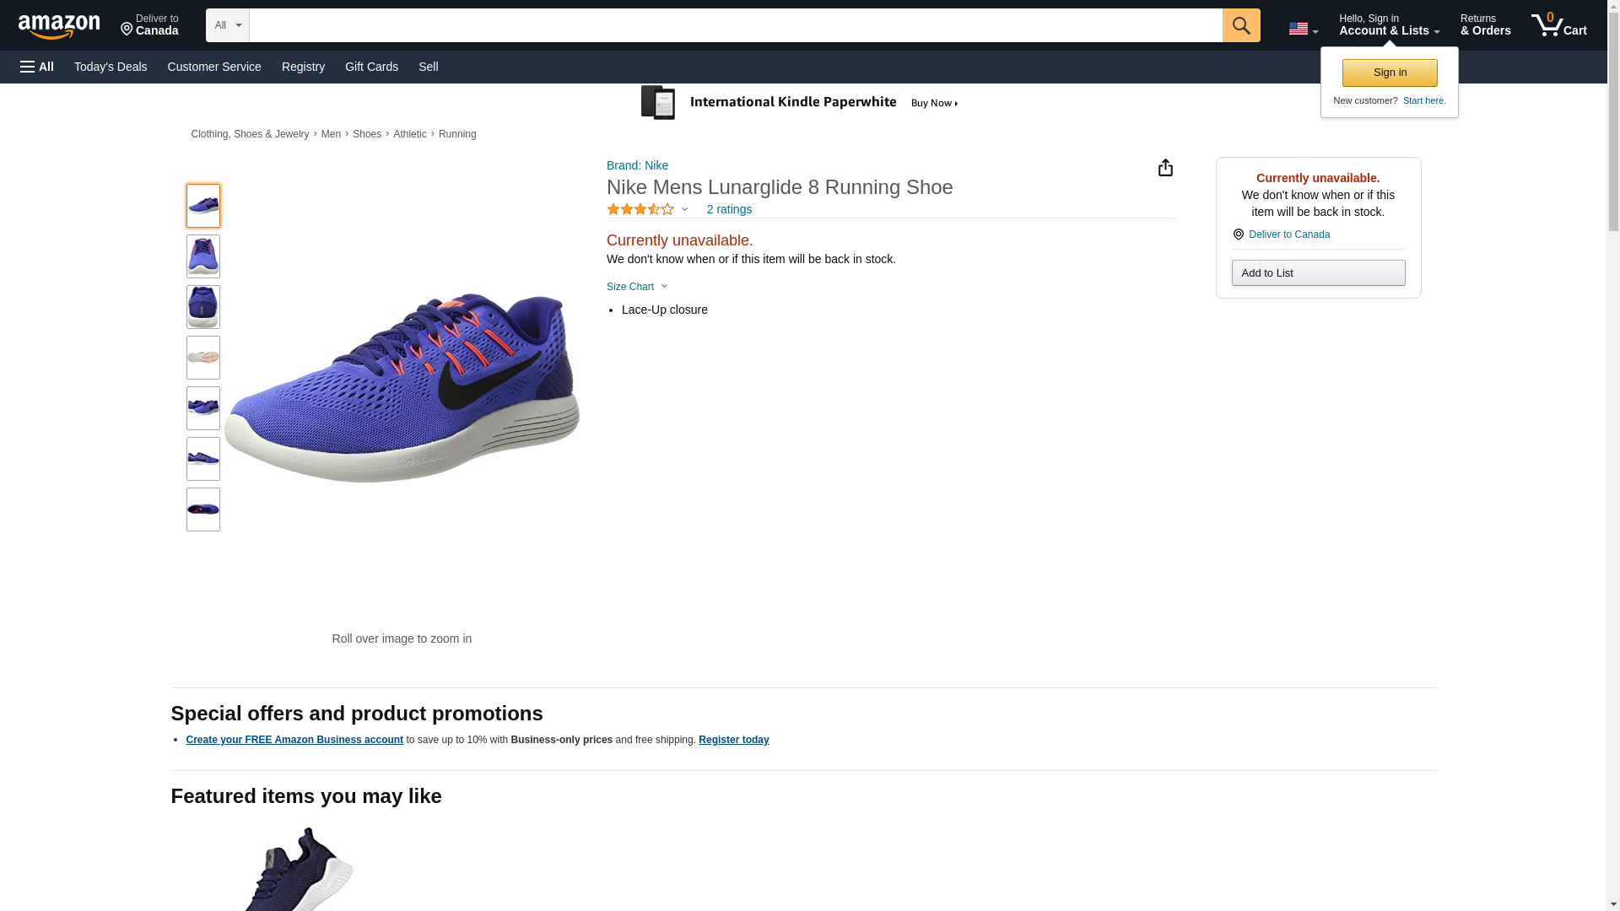Open the search category All dropdown
The height and width of the screenshot is (911, 1620).
227,25
